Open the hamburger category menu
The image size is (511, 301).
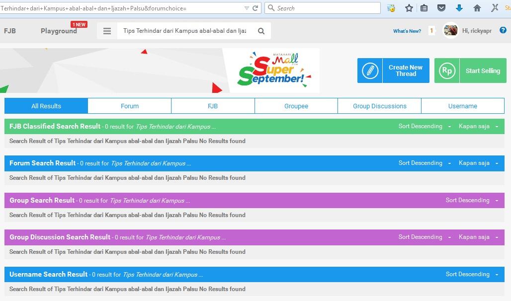(107, 31)
